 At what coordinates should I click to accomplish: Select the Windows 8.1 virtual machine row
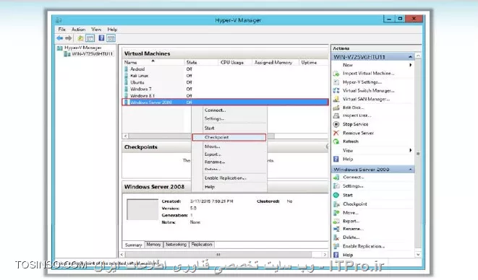226,96
